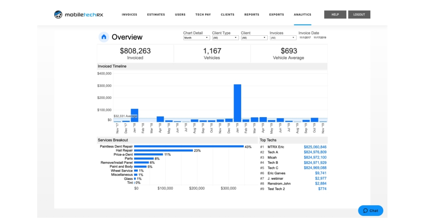Image resolution: width=425 pixels, height=222 pixels.
Task: Select the tall Jan '19 bar
Action: [237, 103]
